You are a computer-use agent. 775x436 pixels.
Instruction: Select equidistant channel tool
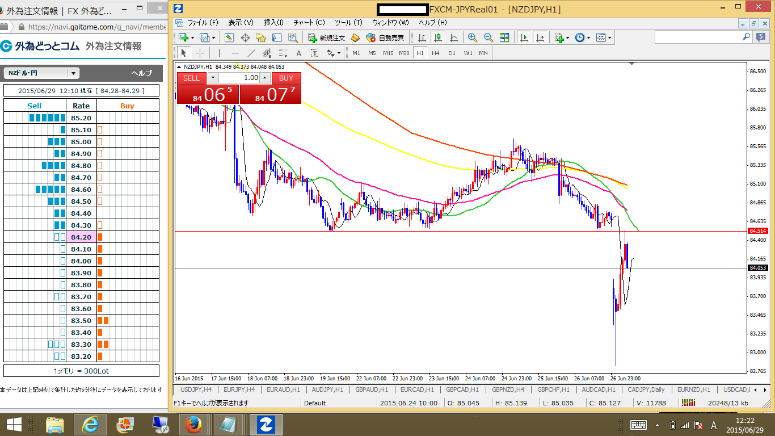click(x=267, y=53)
